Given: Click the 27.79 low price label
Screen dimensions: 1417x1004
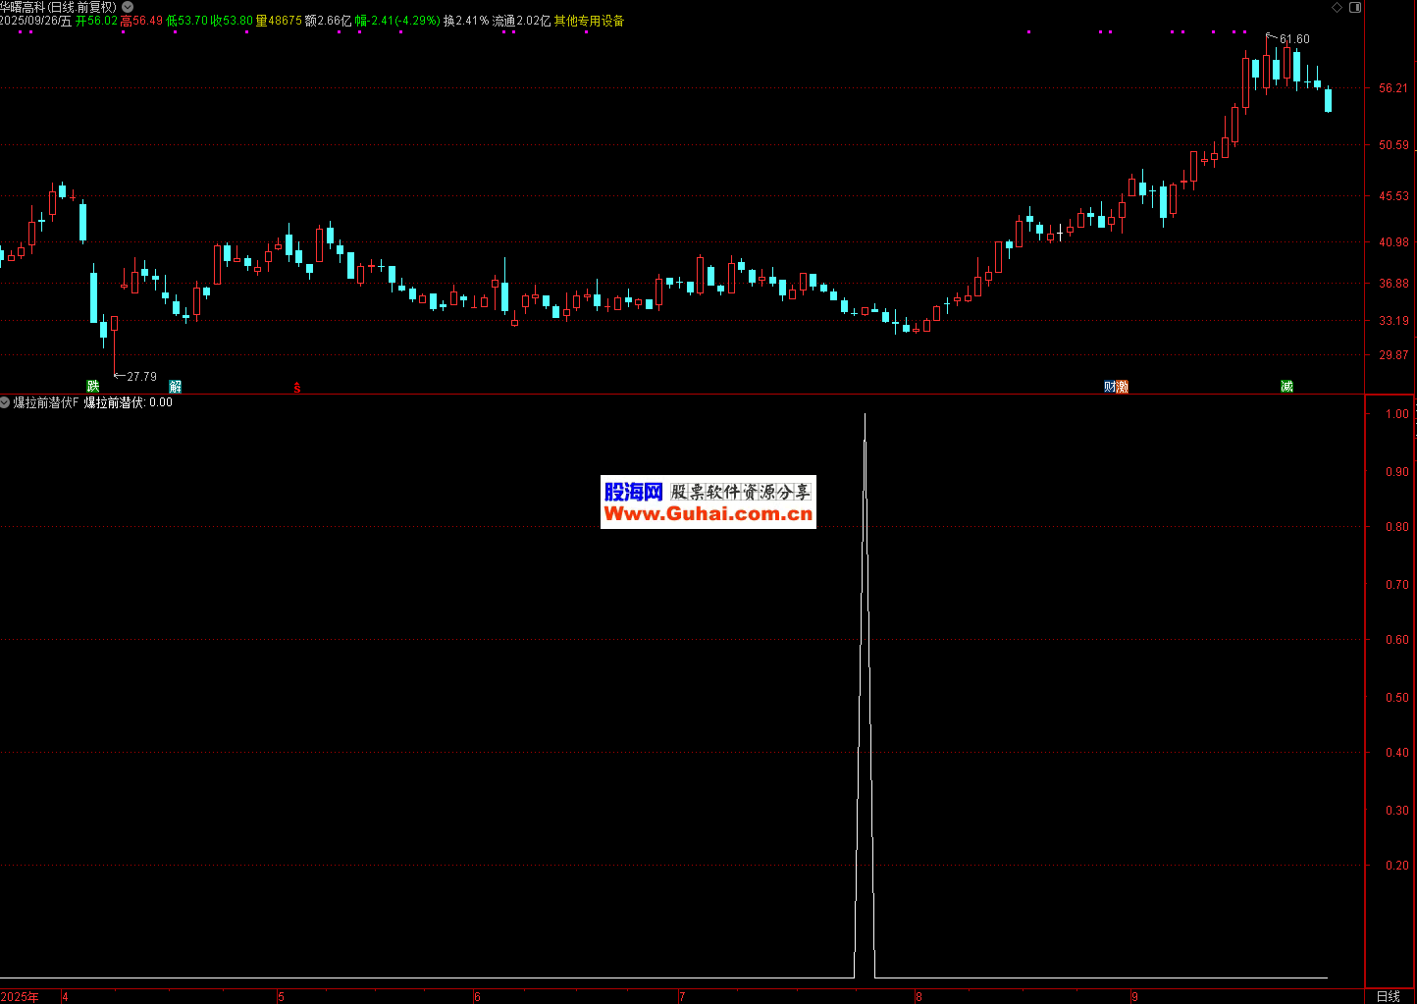Looking at the screenshot, I should [141, 376].
